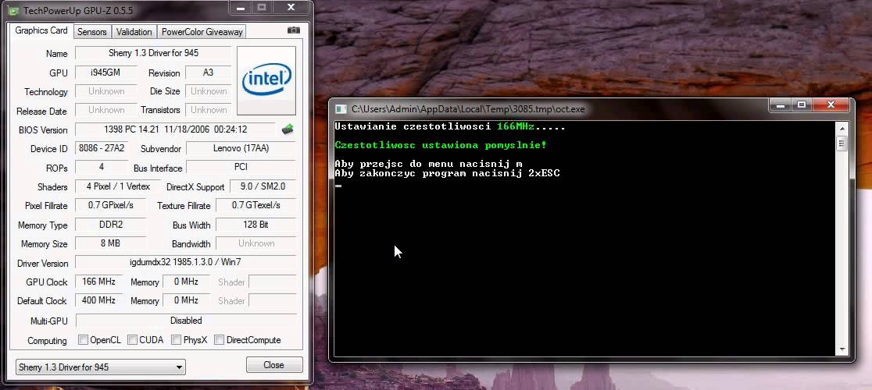Click the Driver Version field igdumdx32
This screenshot has width=872, height=390.
point(185,262)
